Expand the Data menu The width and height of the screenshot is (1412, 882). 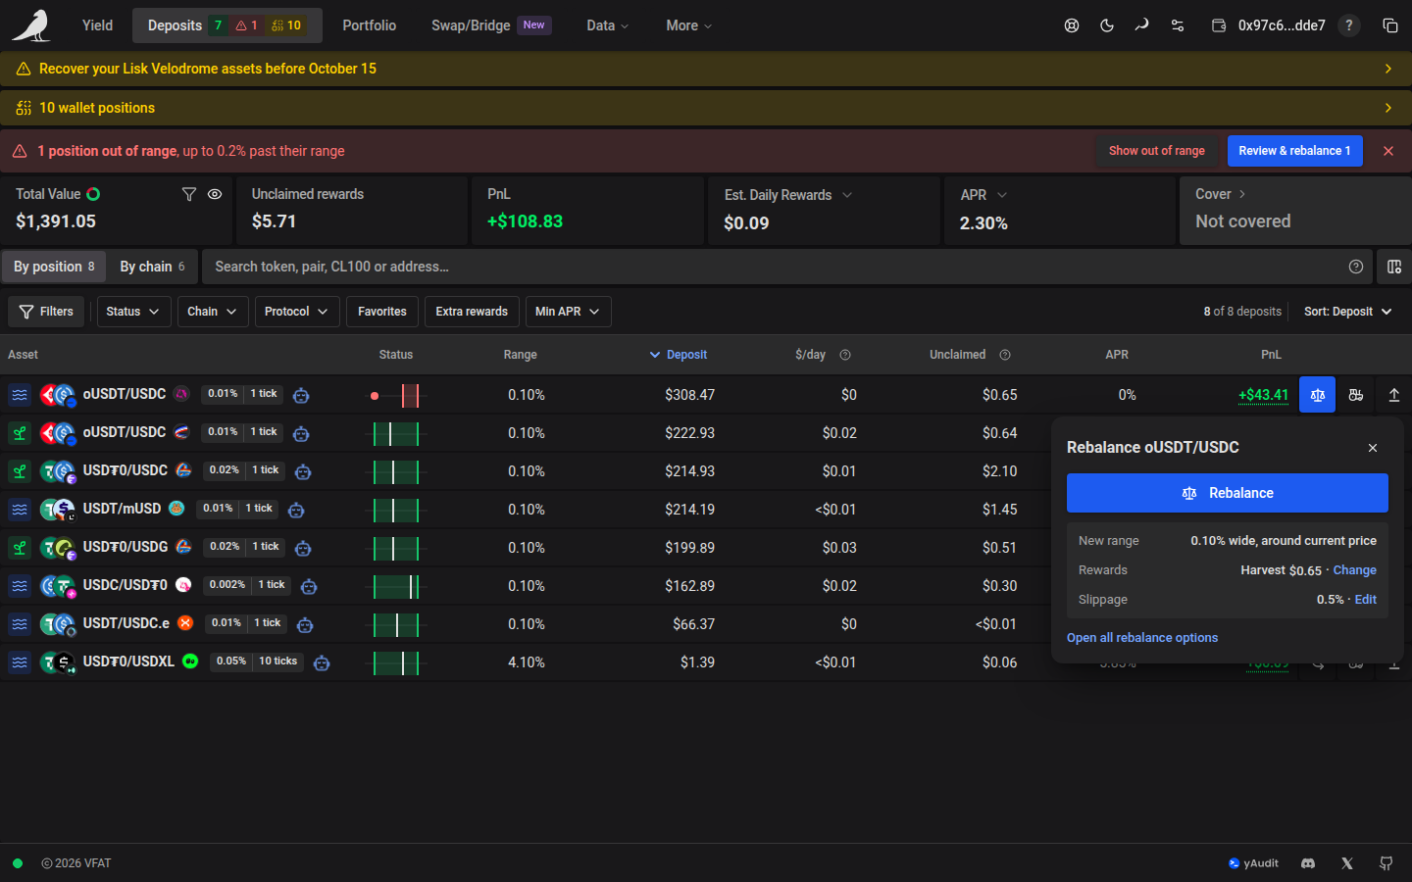point(608,25)
